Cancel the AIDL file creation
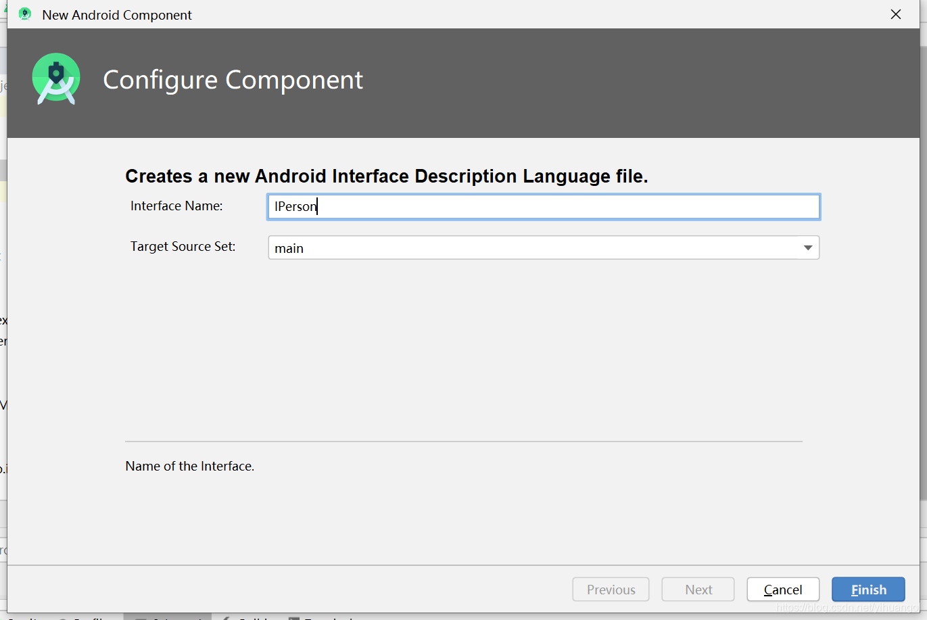927x620 pixels. tap(782, 589)
